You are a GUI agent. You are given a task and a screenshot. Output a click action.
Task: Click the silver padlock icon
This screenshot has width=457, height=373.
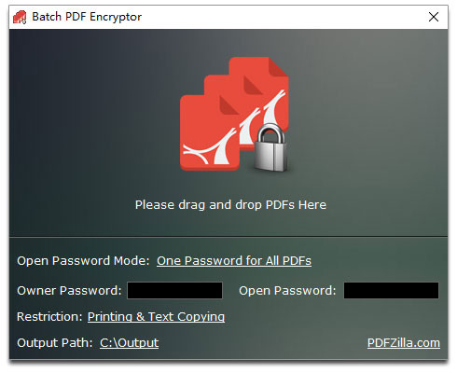270,147
